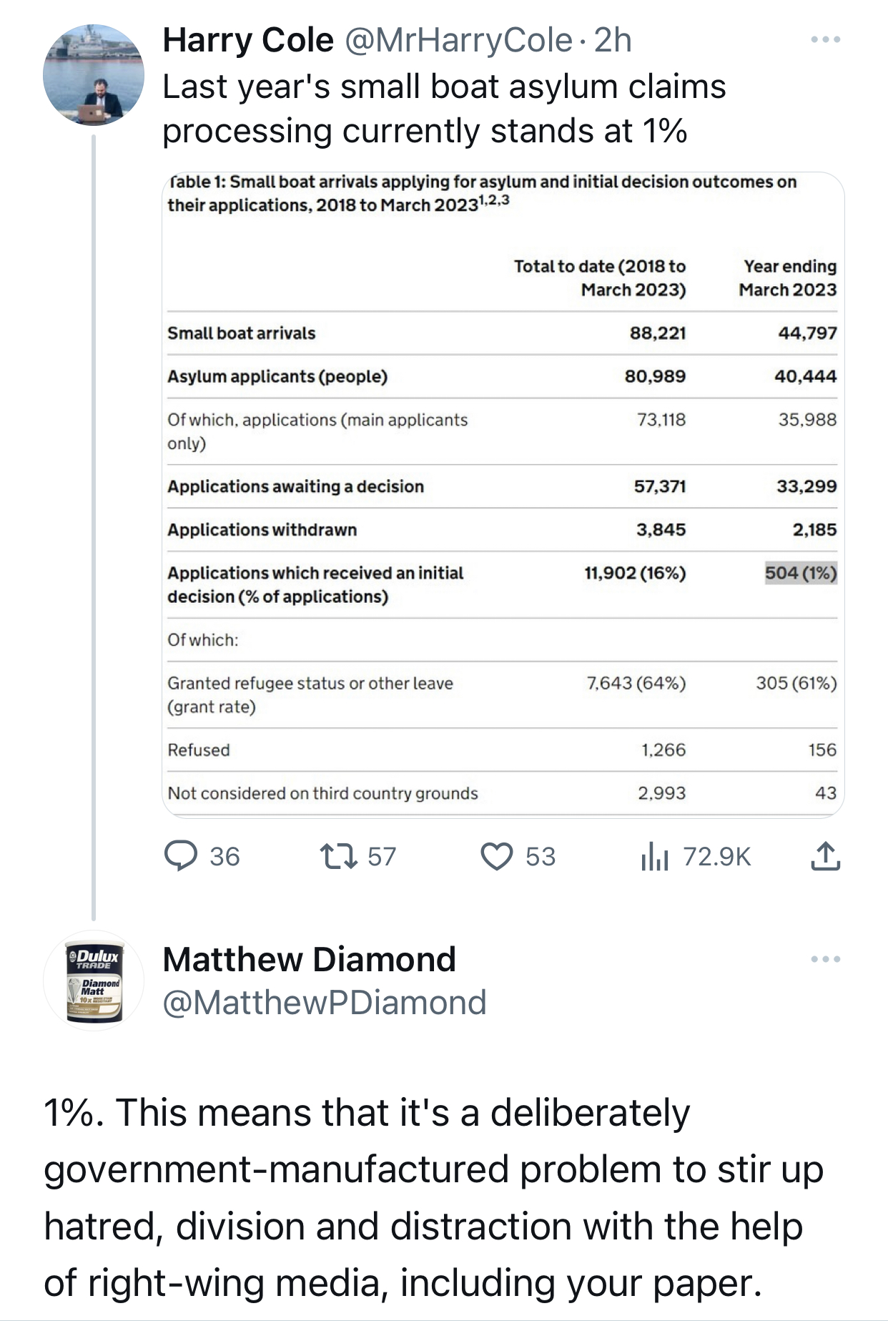Click the 36 replies count

pos(225,856)
